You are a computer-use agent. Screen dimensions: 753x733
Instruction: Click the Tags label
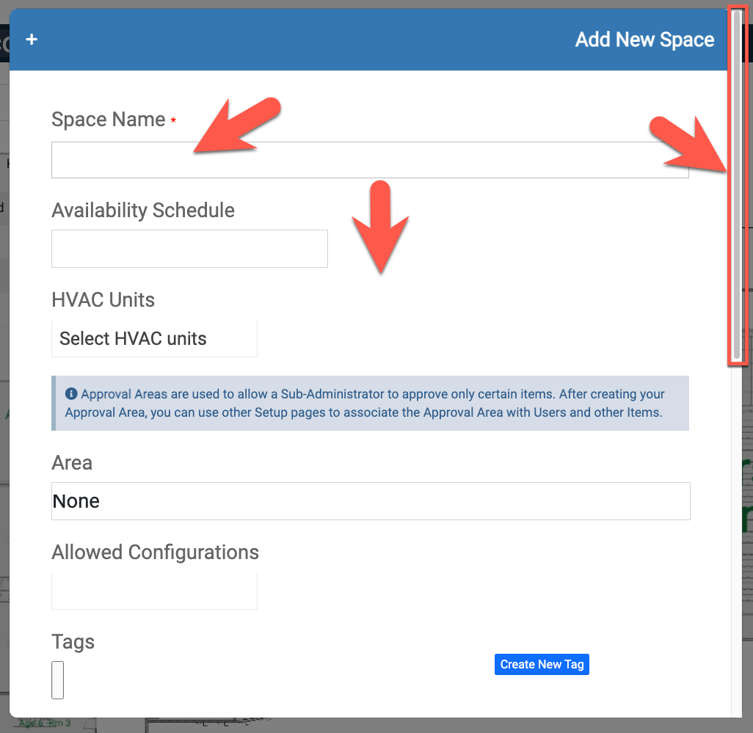click(x=73, y=642)
